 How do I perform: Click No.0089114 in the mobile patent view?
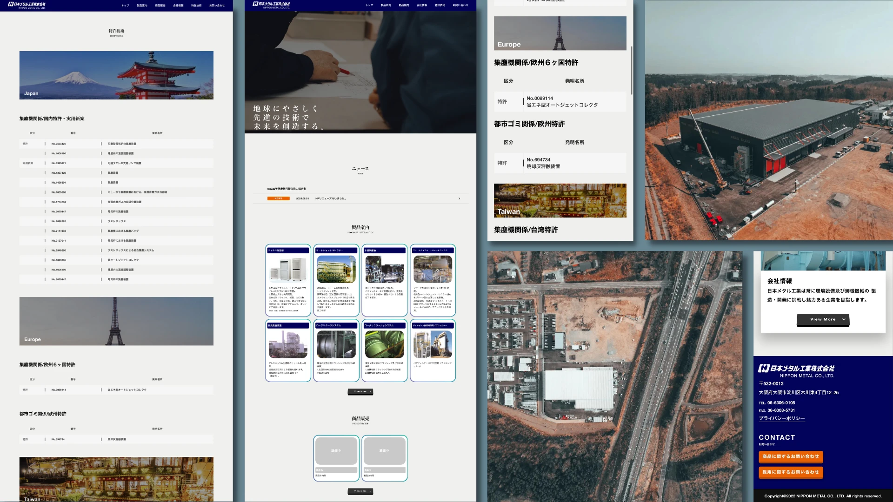560,101
